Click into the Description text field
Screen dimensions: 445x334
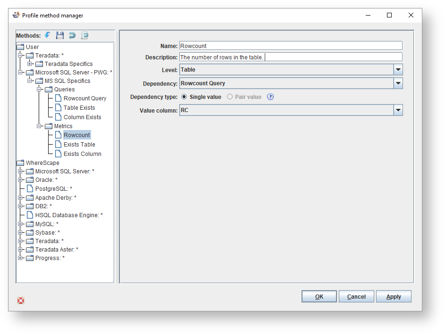[x=330, y=57]
